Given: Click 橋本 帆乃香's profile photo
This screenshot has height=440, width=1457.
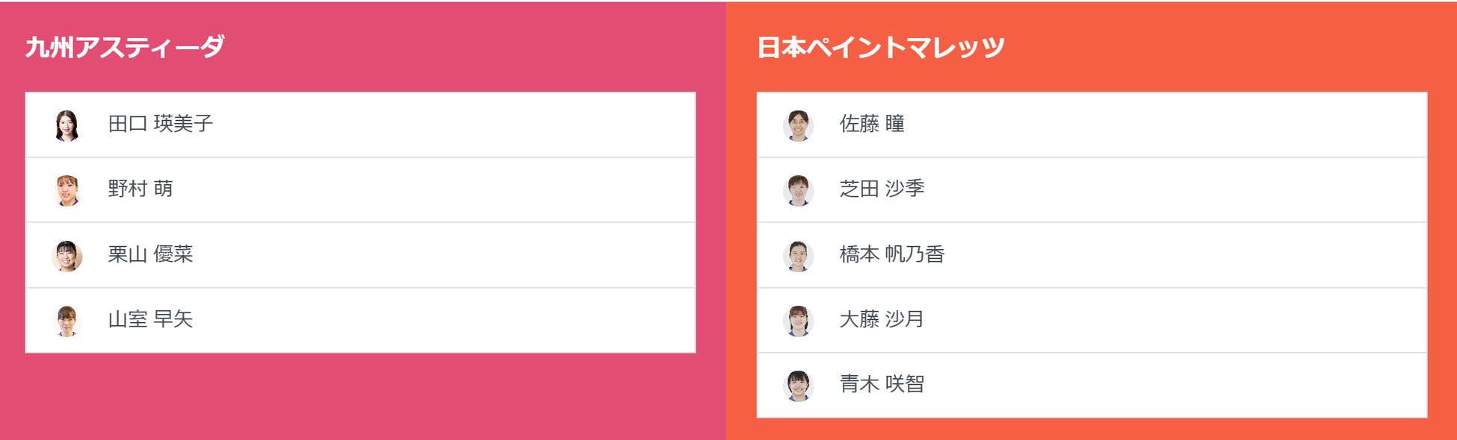Looking at the screenshot, I should click(798, 256).
